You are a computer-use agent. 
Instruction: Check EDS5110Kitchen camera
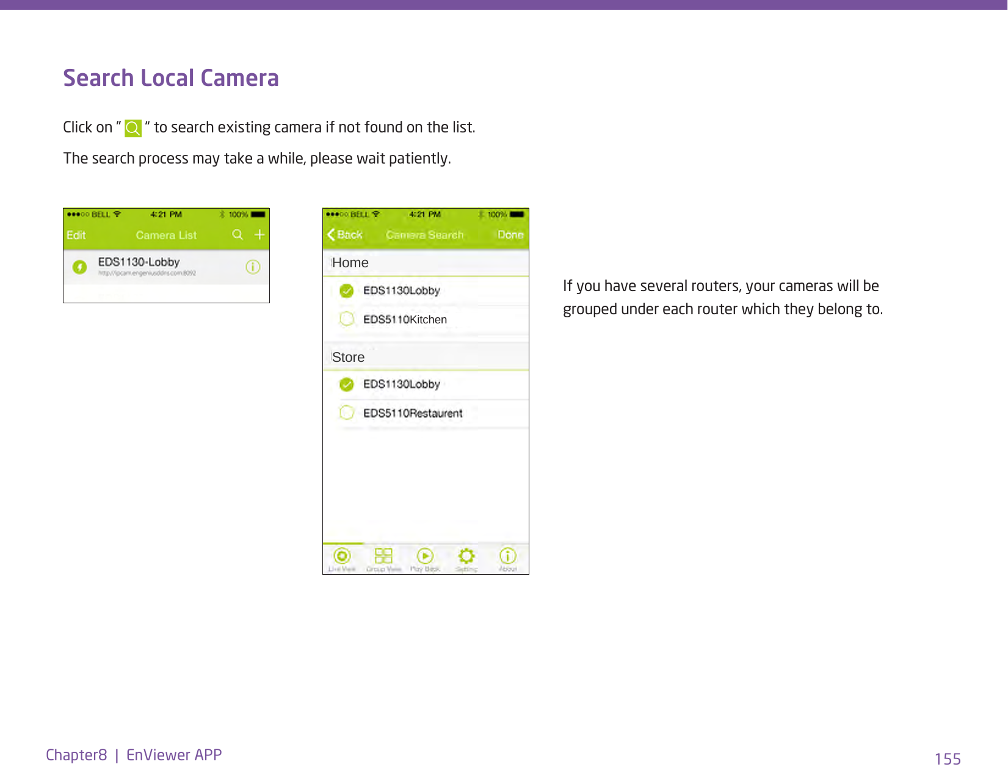[346, 319]
